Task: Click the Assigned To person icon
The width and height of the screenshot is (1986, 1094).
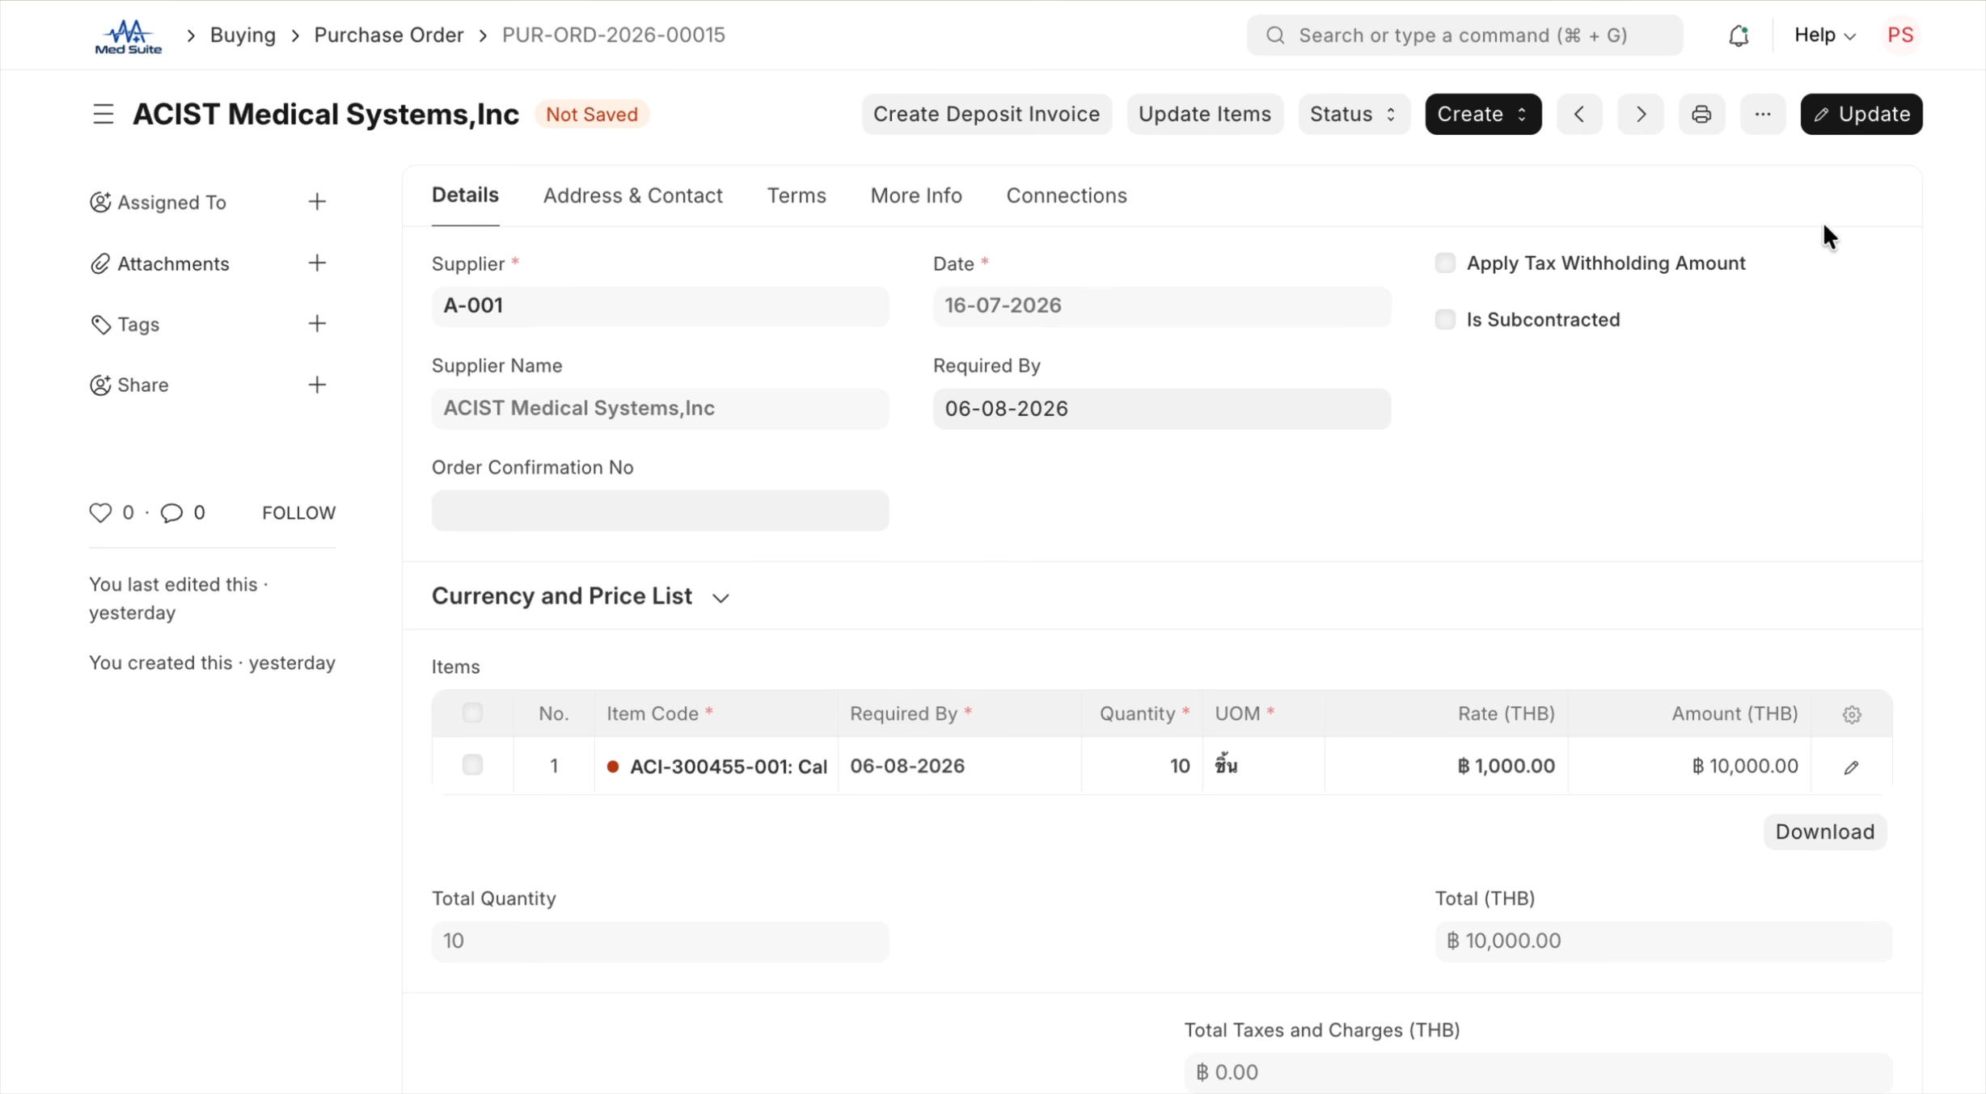Action: pos(100,202)
